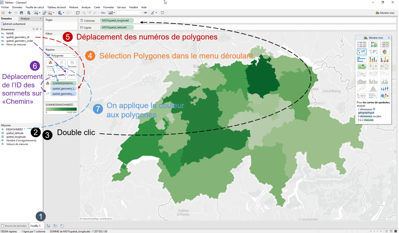This screenshot has width=399, height=233.
Task: Select the filled map chart in Montre-moi
Action: 373,52
